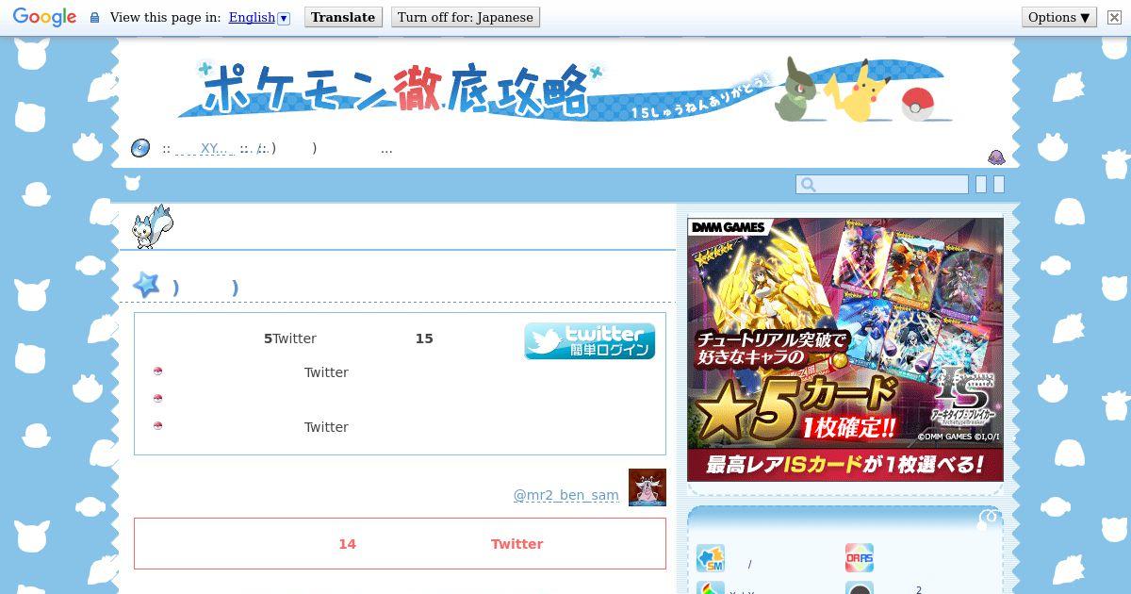Click the DMM GAMES advertisement banner
The width and height of the screenshot is (1131, 594).
click(845, 350)
